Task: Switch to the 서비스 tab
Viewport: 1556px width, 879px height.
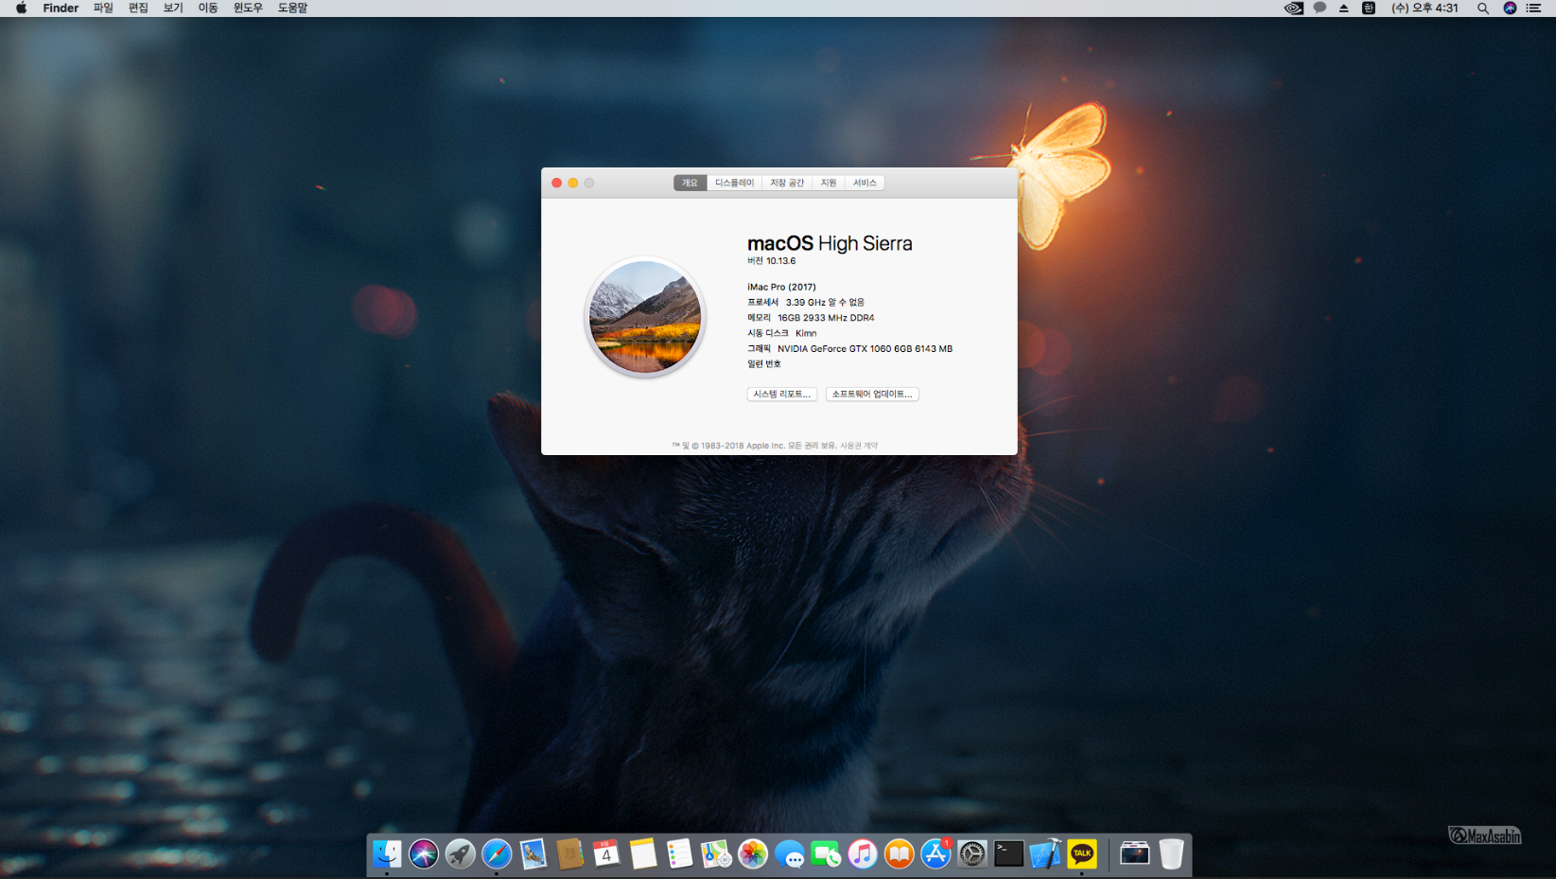Action: [865, 183]
